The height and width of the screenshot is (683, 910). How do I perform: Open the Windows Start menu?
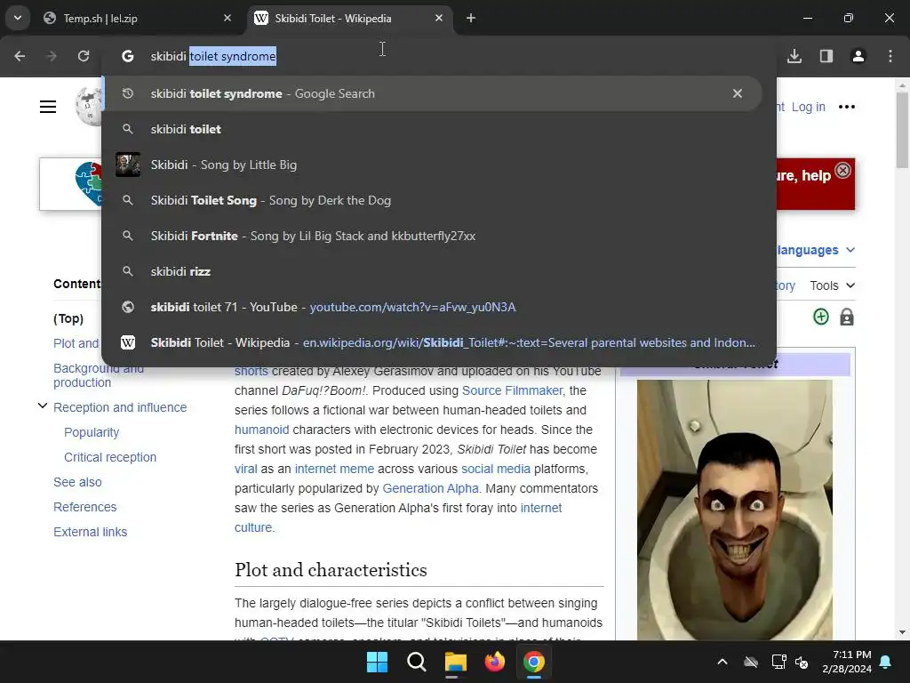click(x=377, y=662)
